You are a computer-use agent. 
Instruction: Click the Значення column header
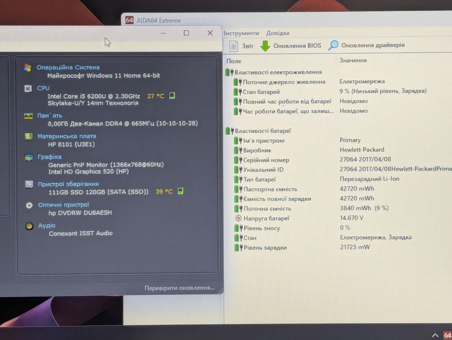pyautogui.click(x=353, y=60)
